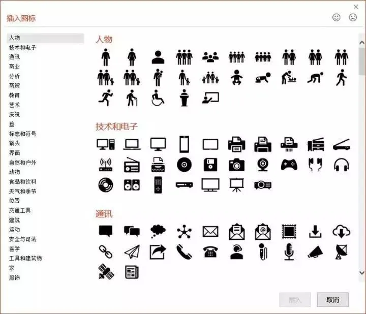Click the vertical scrollbar thumb
Screen dimensions: 366x314
362,61
